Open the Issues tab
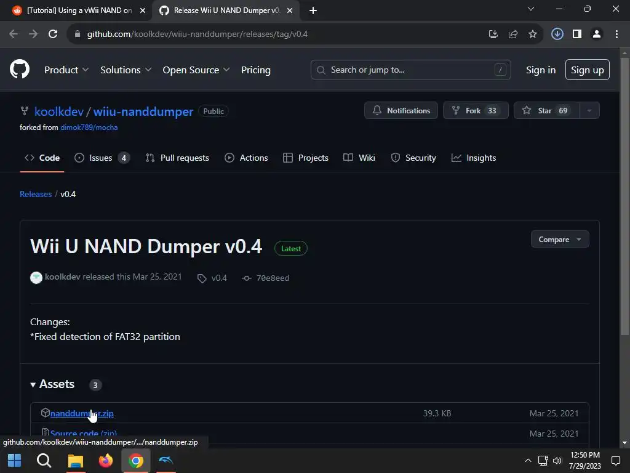 click(102, 158)
